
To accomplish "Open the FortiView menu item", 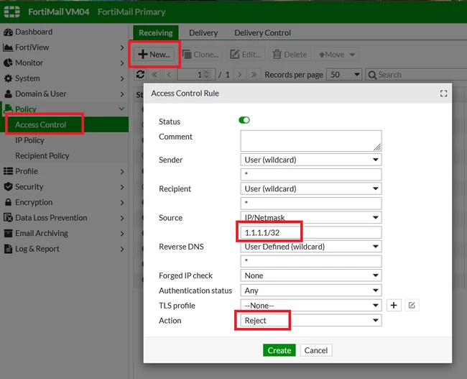I will pos(32,47).
